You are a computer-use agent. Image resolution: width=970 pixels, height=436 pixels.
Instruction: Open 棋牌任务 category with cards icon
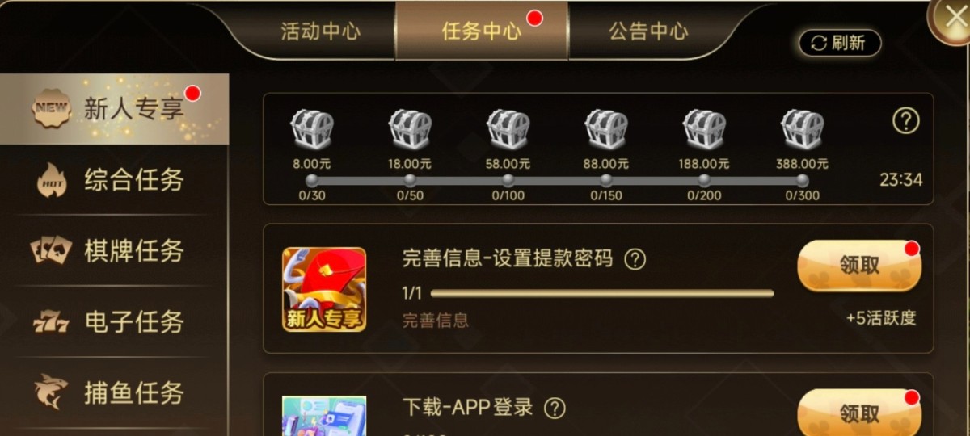[114, 251]
